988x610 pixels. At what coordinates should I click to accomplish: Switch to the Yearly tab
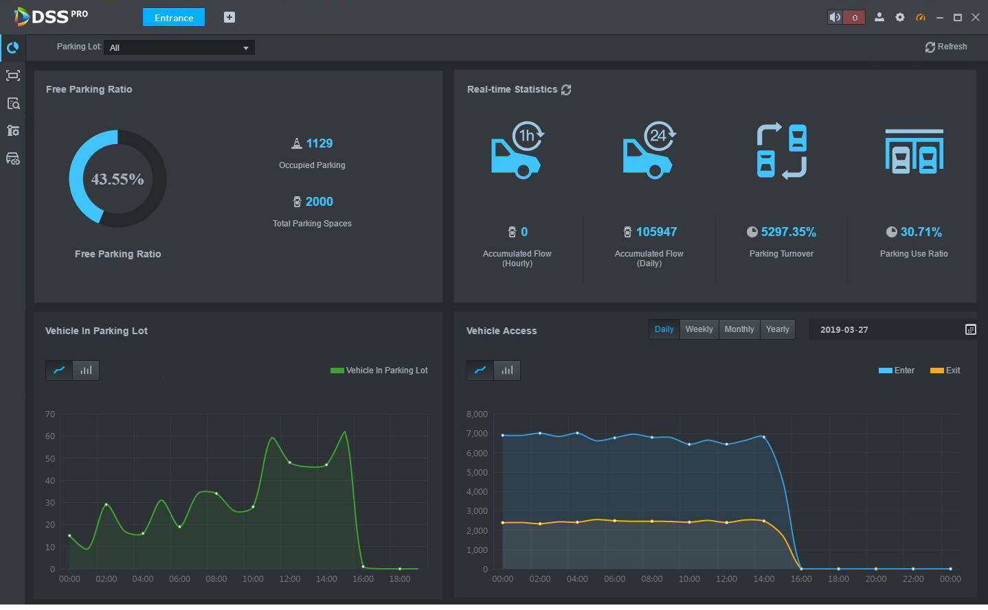777,329
